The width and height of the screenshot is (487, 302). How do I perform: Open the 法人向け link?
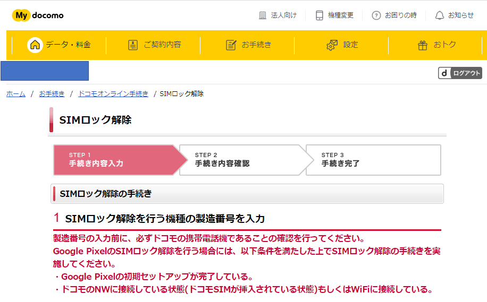coord(283,15)
